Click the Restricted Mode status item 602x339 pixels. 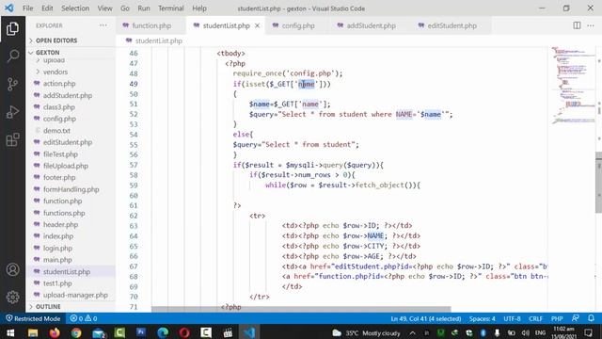(x=33, y=318)
